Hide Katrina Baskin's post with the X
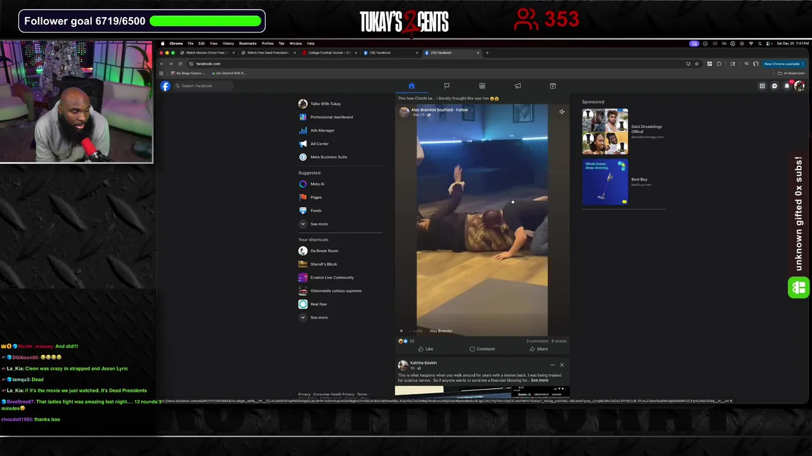 click(x=561, y=365)
